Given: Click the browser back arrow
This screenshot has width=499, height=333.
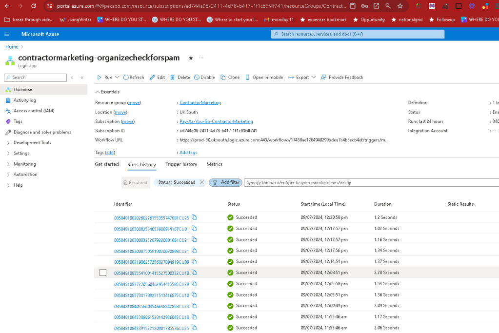Looking at the screenshot, I should (x=7, y=6).
